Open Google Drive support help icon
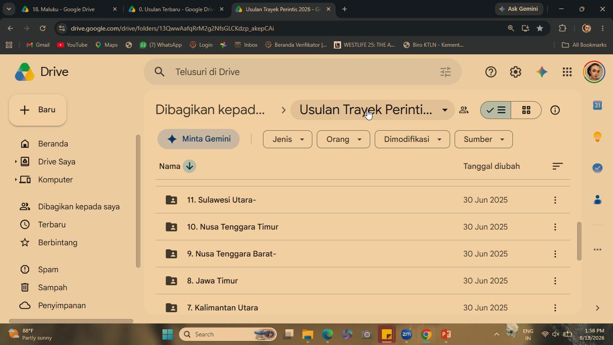613x345 pixels. point(490,72)
